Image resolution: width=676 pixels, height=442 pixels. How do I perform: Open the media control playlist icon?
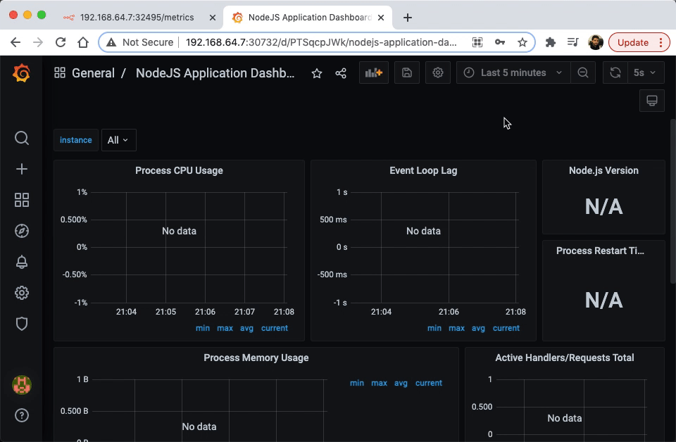[x=573, y=42]
